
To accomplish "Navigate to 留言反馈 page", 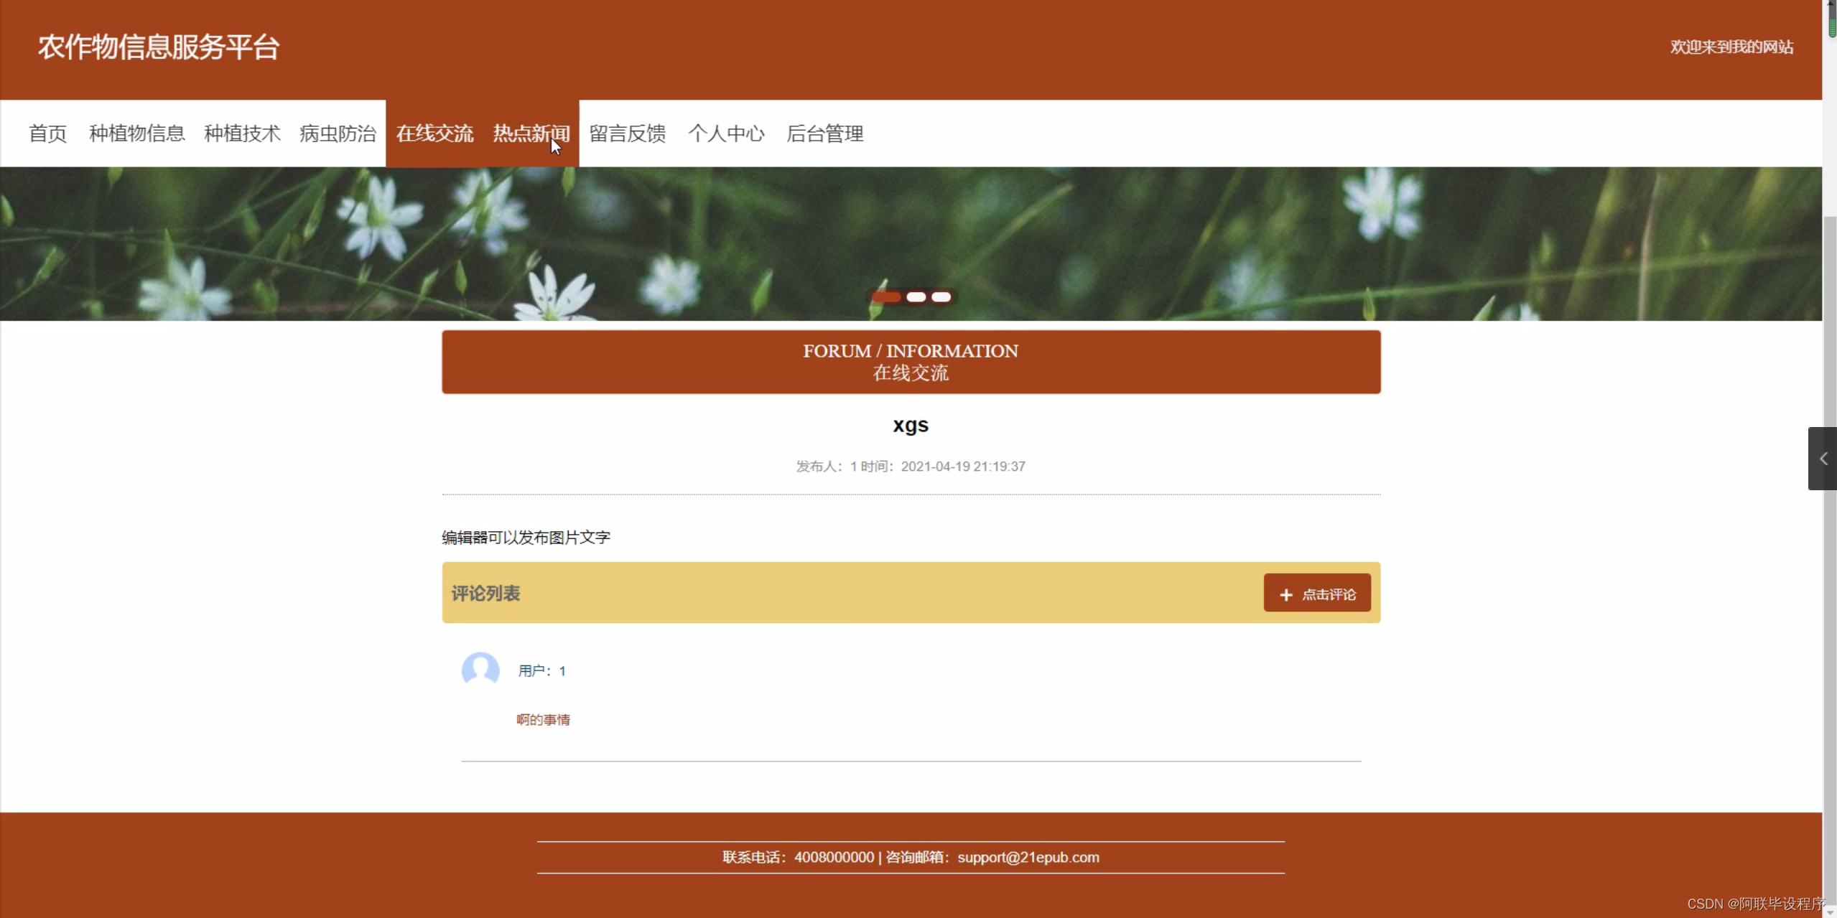I will (626, 134).
